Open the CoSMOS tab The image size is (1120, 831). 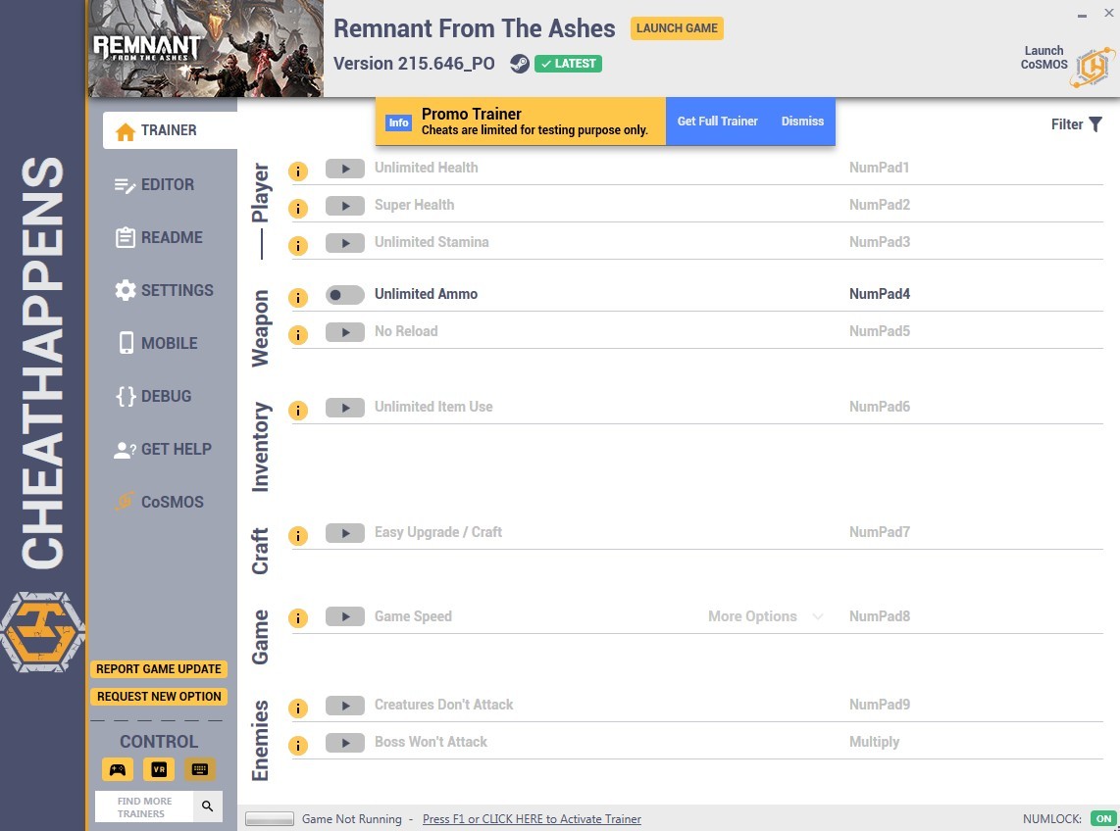coord(160,502)
